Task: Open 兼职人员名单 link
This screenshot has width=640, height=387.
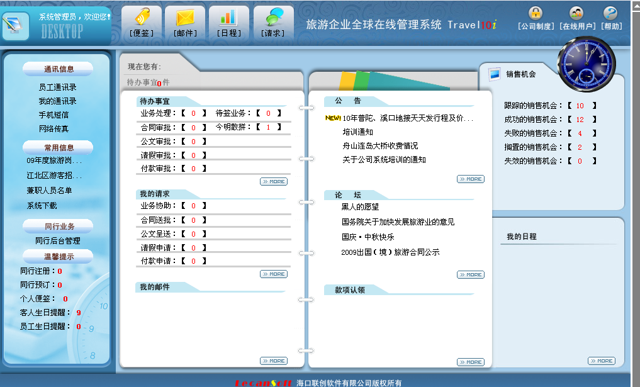Action: [x=49, y=191]
